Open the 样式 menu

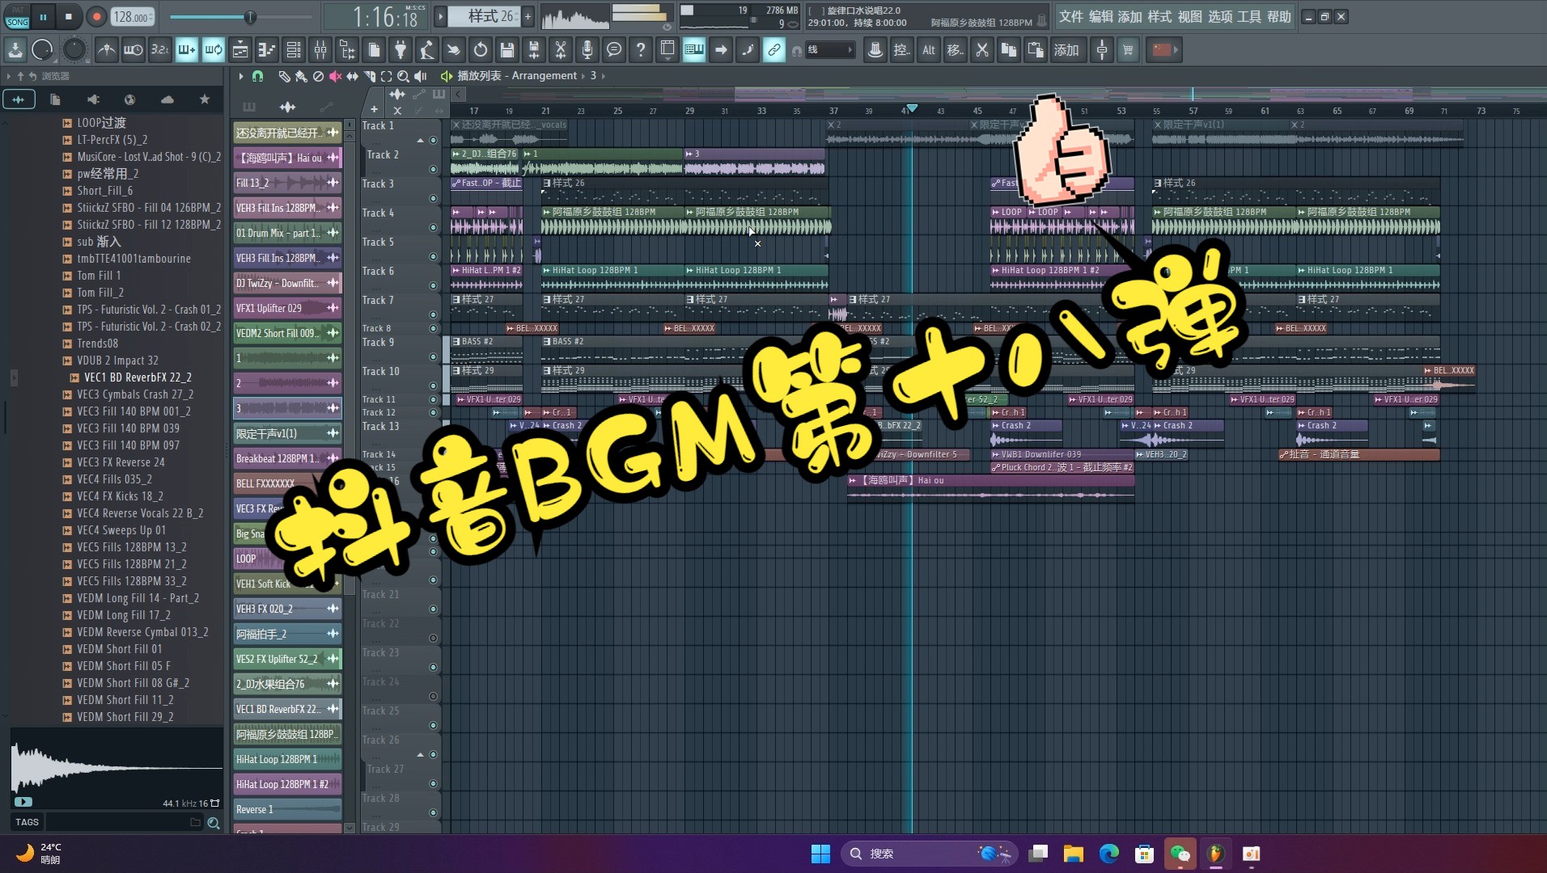click(1159, 17)
